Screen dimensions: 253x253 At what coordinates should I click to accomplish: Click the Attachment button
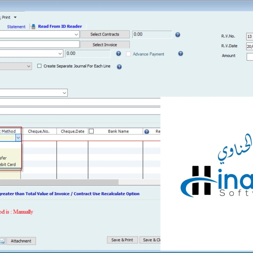[21, 241]
